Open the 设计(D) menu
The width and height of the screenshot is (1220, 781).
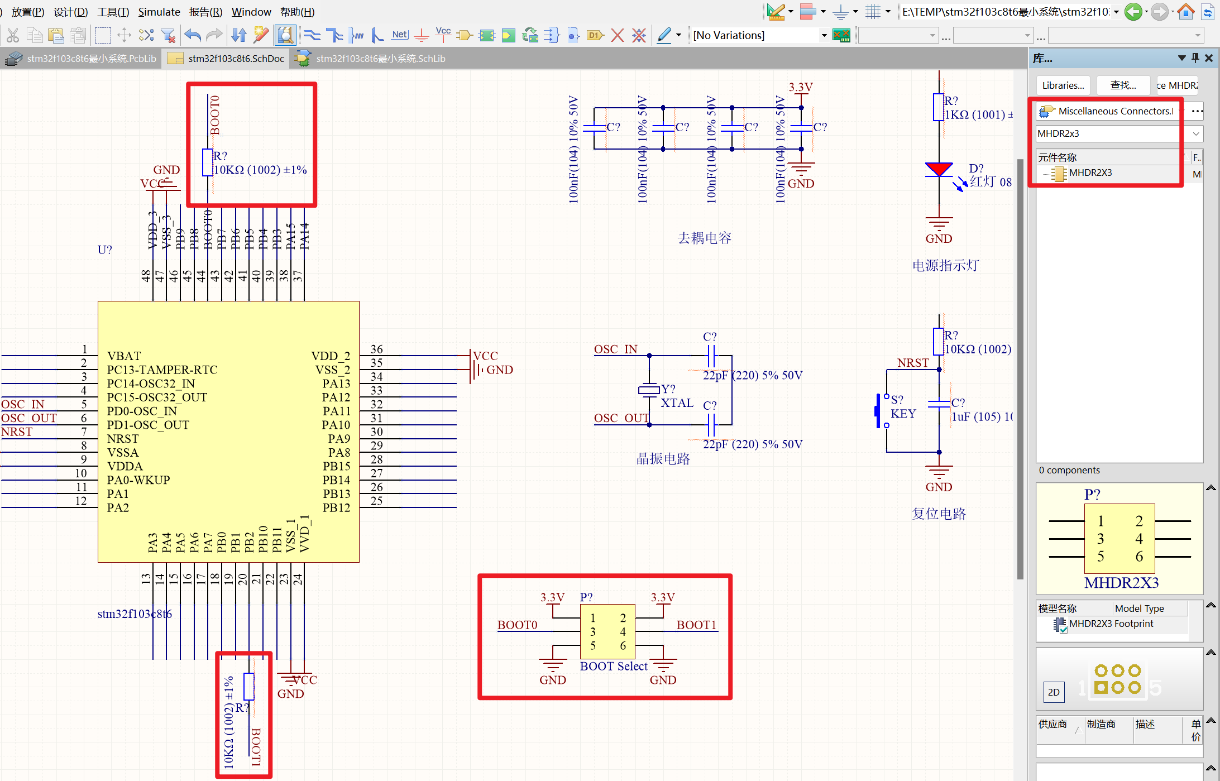[71, 12]
